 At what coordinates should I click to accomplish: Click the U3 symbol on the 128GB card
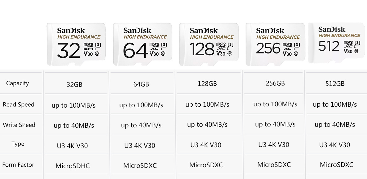(230, 45)
